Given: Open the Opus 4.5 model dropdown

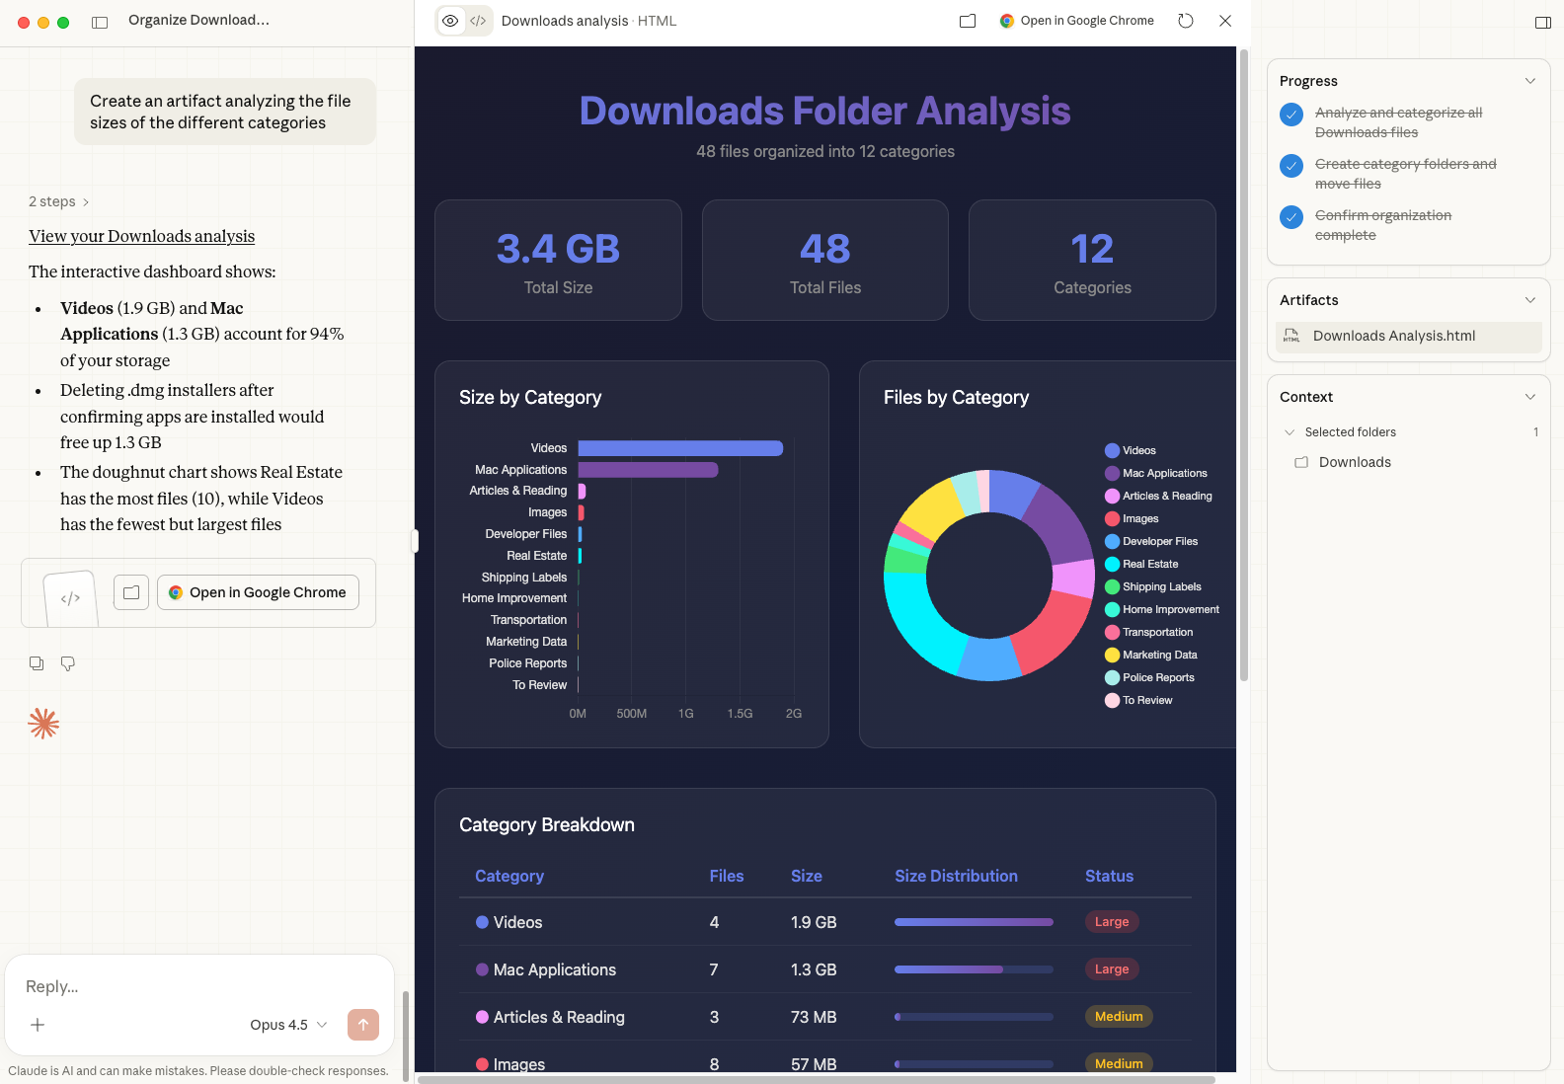Looking at the screenshot, I should pyautogui.click(x=287, y=1025).
